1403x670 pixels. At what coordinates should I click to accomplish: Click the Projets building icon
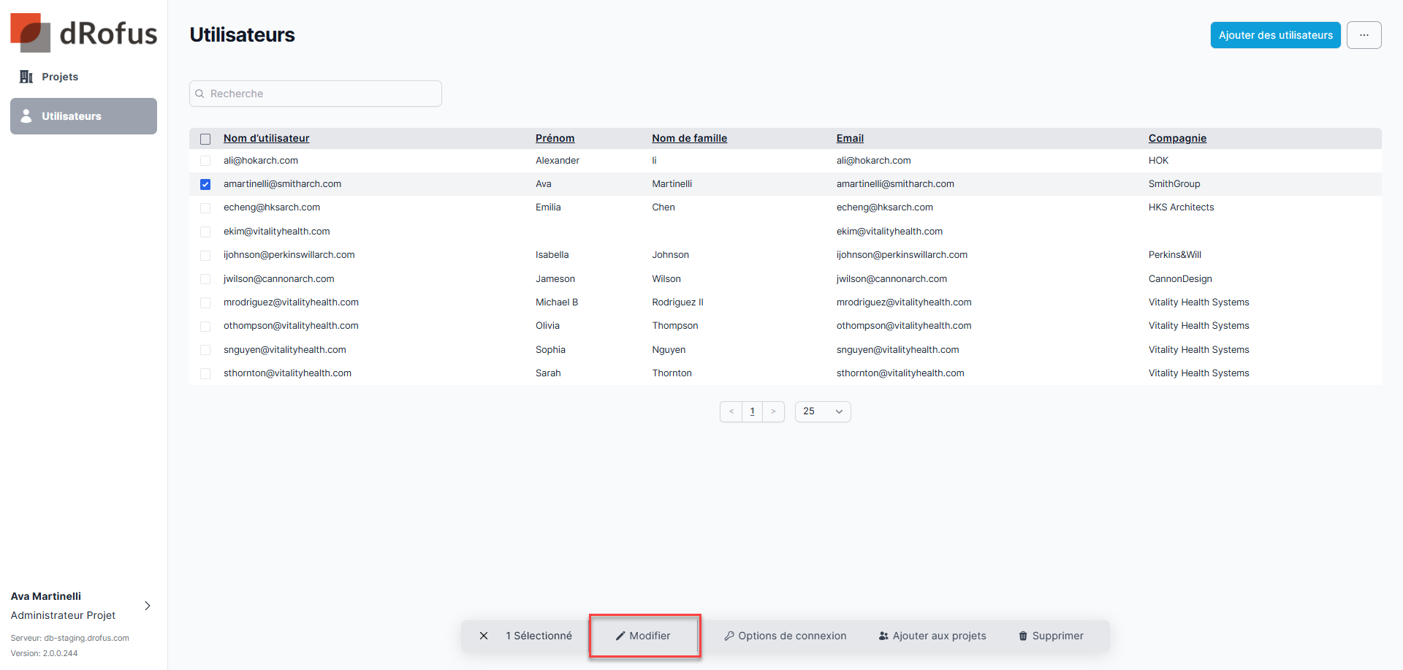click(26, 77)
